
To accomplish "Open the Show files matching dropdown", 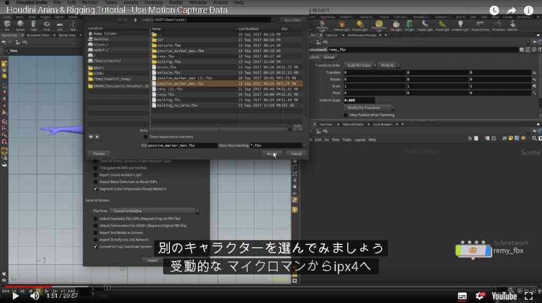I will tap(304, 145).
